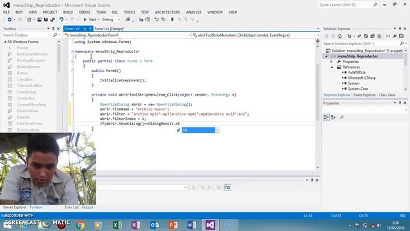
Task: Switch to the Team Explorer tab
Action: coord(365,95)
